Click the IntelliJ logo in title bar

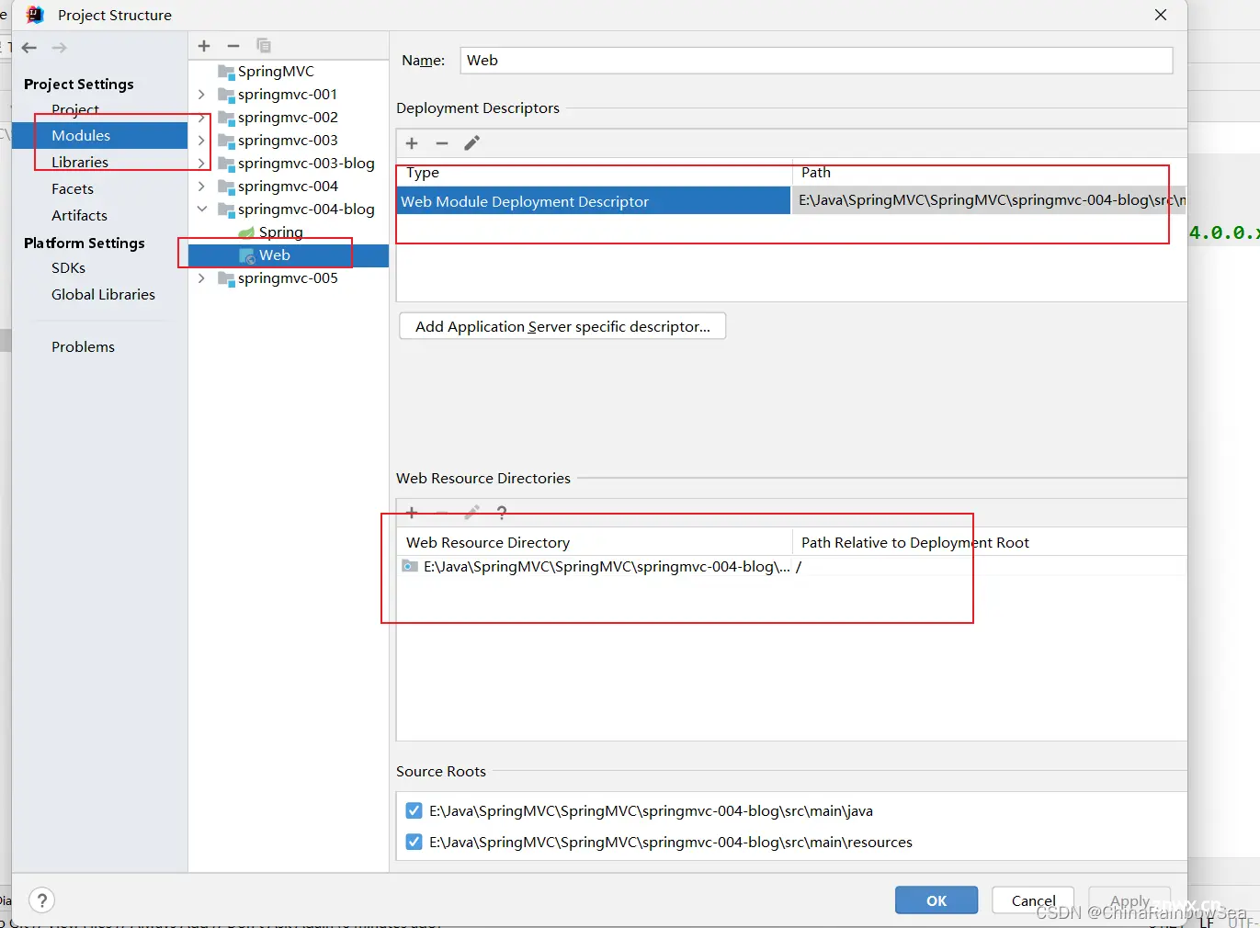(x=35, y=15)
